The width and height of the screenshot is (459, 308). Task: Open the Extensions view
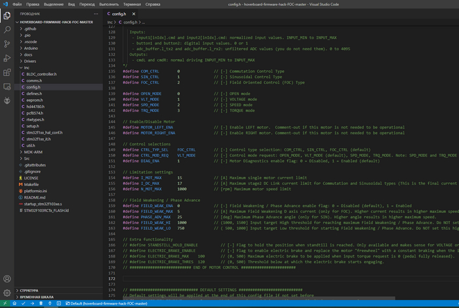pos(7,72)
